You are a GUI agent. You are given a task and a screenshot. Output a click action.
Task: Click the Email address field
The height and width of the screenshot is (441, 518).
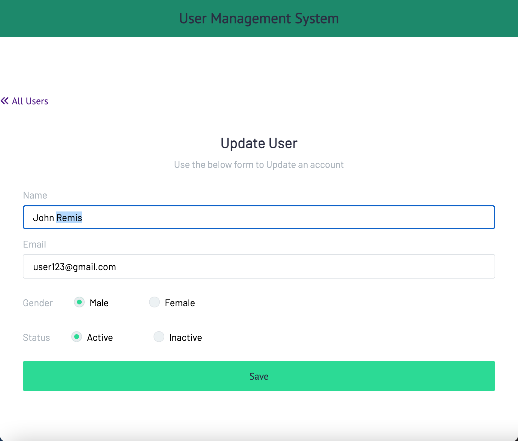point(258,267)
